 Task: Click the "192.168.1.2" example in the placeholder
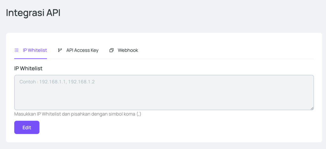click(x=81, y=82)
